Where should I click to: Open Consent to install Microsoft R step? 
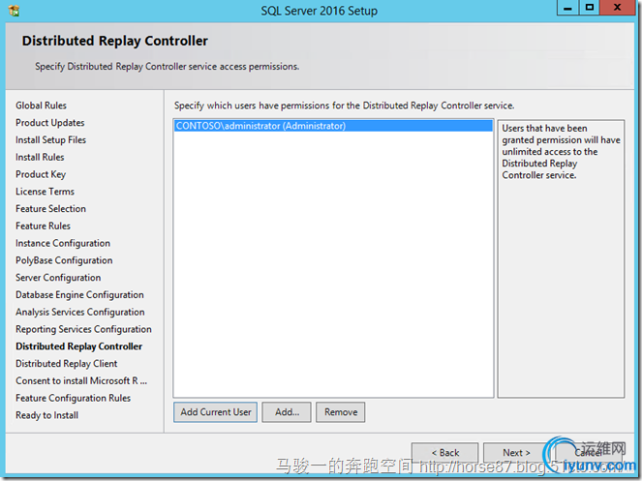pyautogui.click(x=81, y=380)
